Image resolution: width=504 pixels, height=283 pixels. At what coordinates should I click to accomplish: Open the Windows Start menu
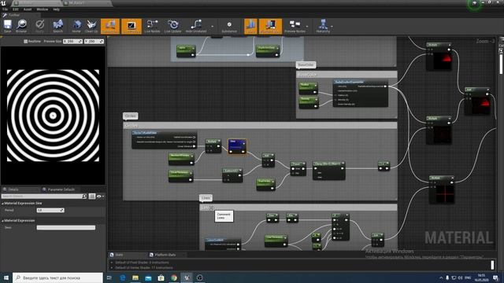coord(6,277)
